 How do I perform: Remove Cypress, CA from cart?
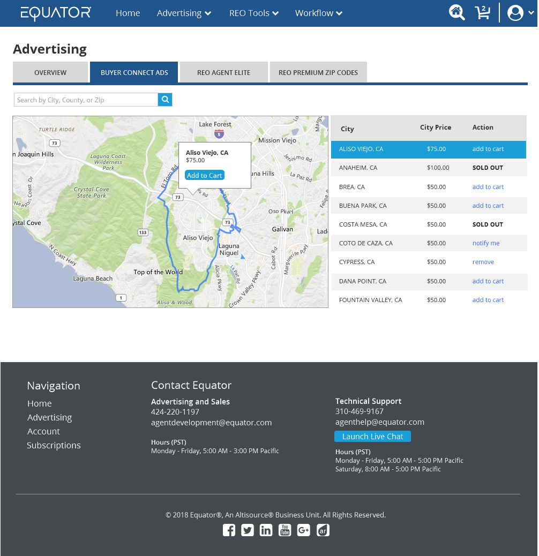(x=483, y=262)
